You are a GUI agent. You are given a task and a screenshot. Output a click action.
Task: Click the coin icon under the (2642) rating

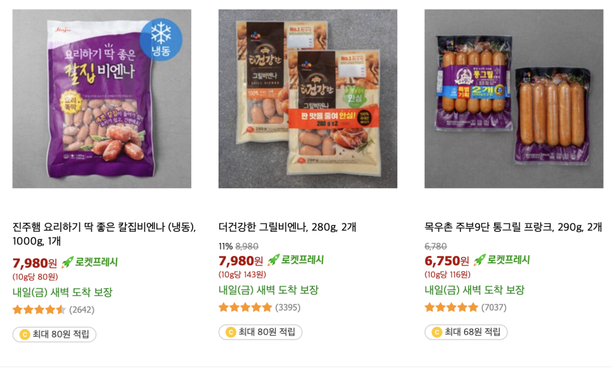[x=25, y=334]
